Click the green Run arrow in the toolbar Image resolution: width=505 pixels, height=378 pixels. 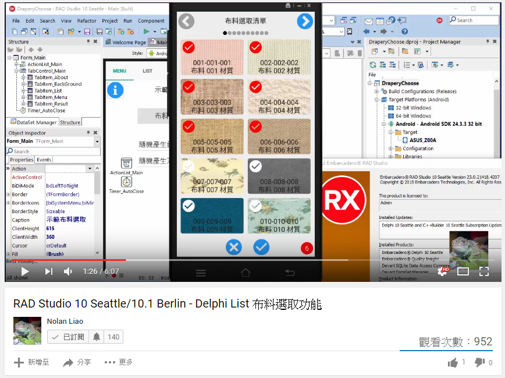pos(146,31)
